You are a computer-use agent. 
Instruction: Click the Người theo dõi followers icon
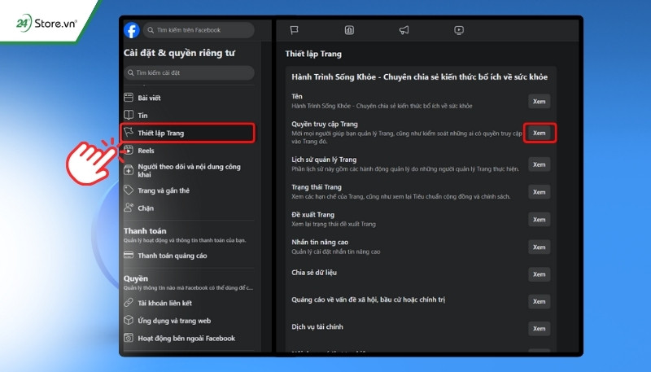129,170
